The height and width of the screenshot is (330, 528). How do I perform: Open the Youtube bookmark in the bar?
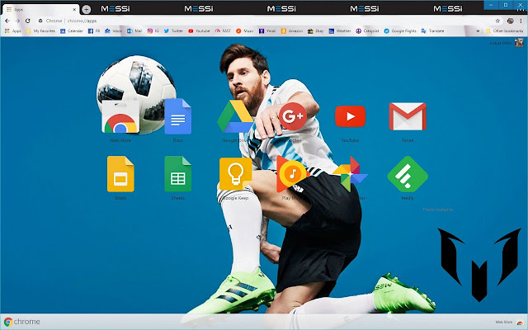click(x=199, y=31)
